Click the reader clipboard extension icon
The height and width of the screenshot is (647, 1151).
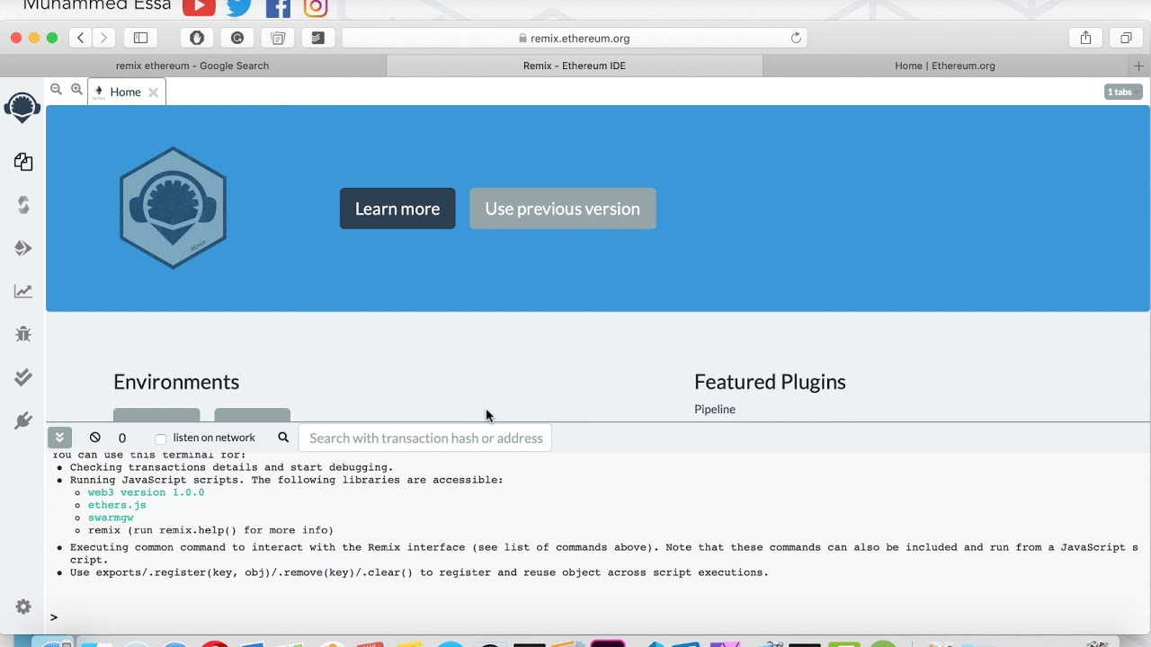[278, 38]
